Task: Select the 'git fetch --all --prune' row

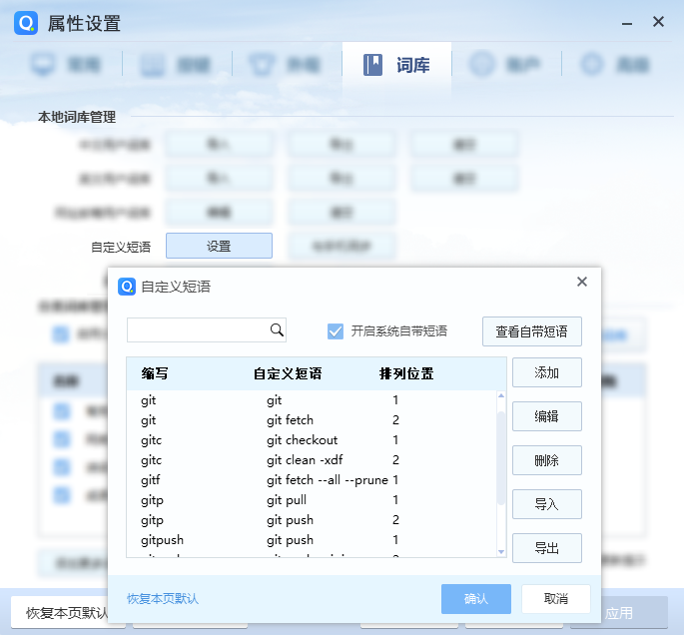Action: coord(312,480)
